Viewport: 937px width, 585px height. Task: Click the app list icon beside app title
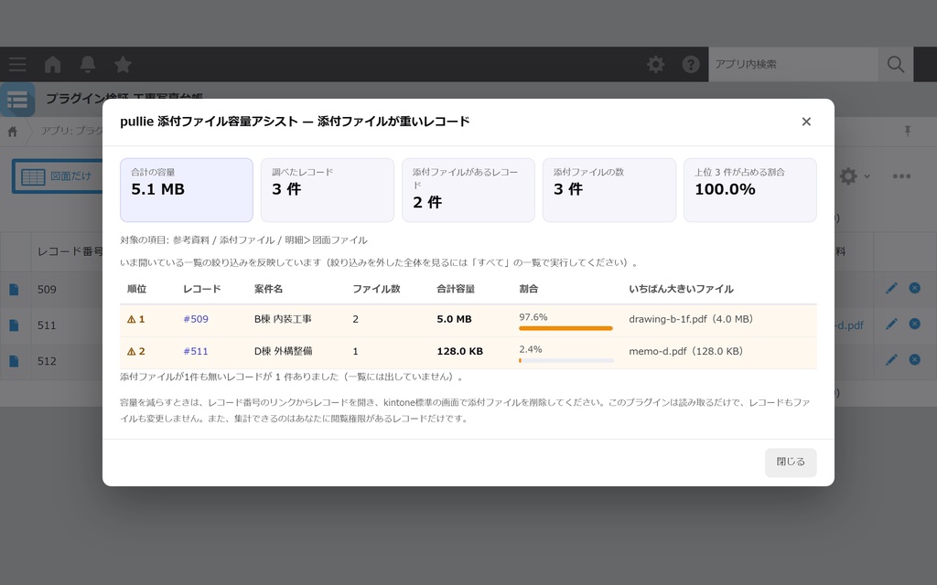[x=17, y=100]
